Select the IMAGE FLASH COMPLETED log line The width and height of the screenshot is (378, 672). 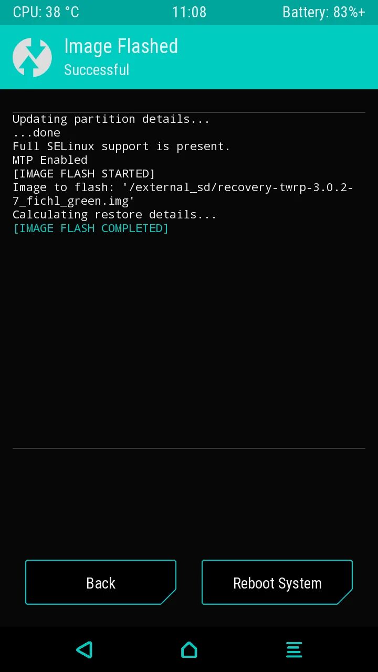pos(90,228)
